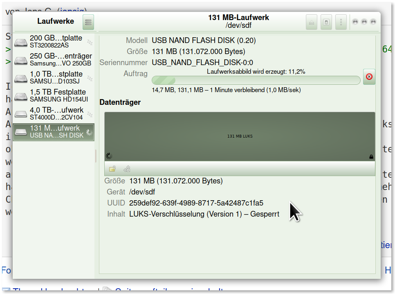Screen dimensions: 395x294
Task: Click serial number USB_NAND_FLASH_DISK-0:0
Action: [202, 63]
